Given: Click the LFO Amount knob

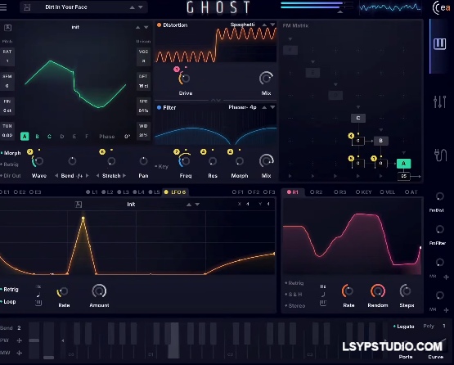Looking at the screenshot, I should coord(99,291).
